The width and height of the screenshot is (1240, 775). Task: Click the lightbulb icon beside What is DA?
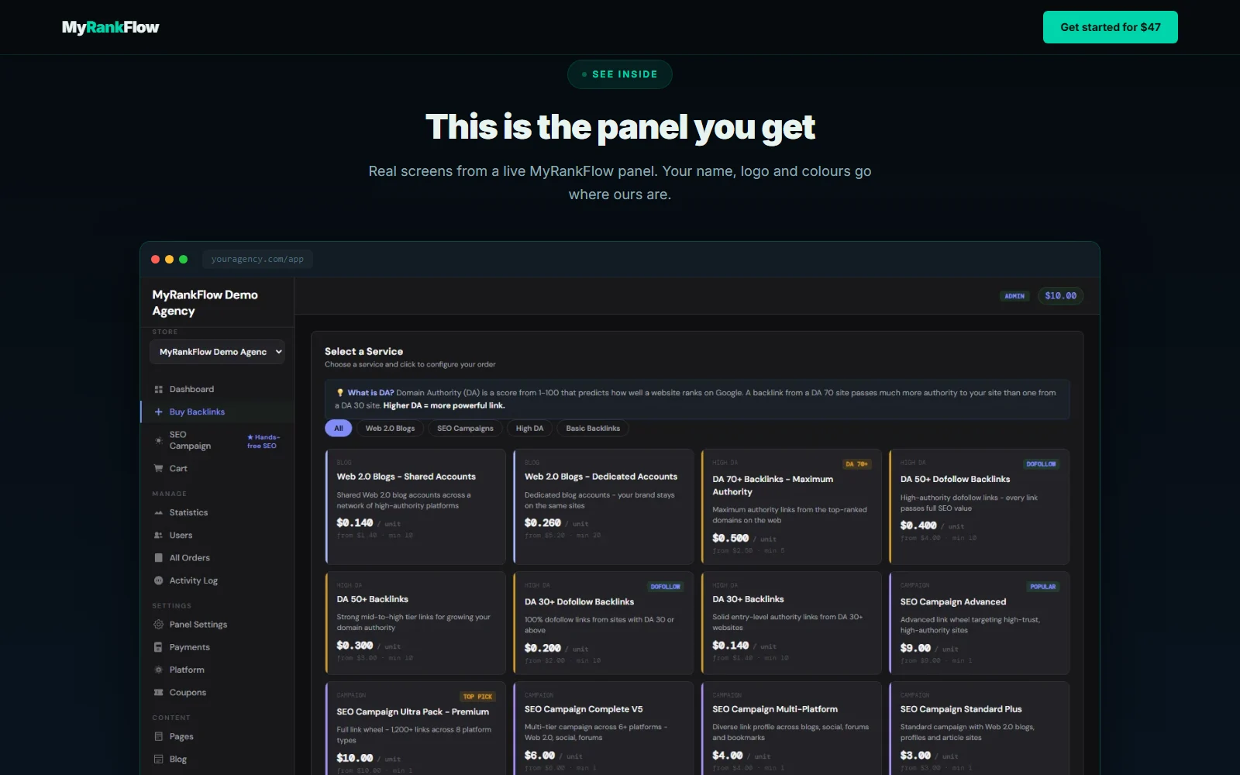click(x=340, y=392)
